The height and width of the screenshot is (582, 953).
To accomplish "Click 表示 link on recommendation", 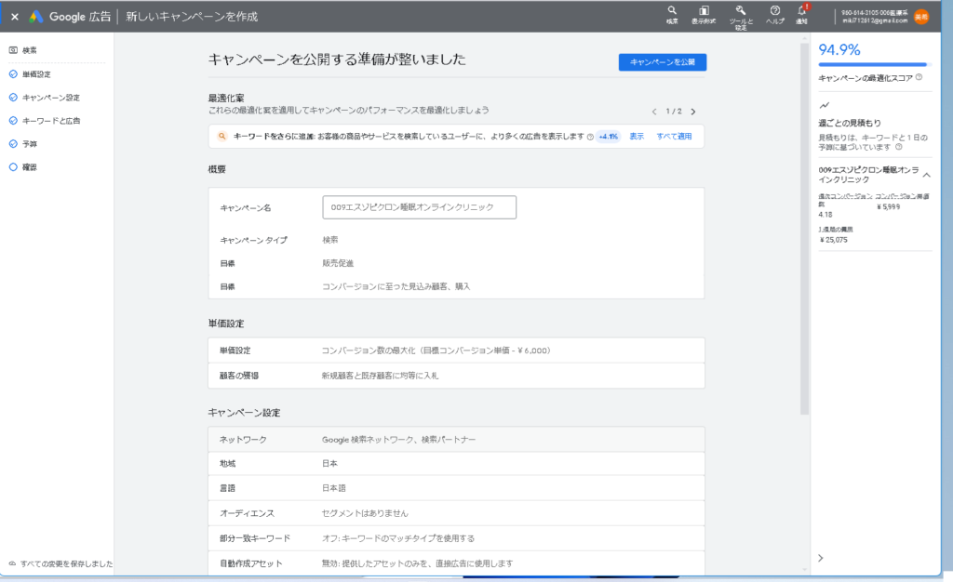I will 637,137.
